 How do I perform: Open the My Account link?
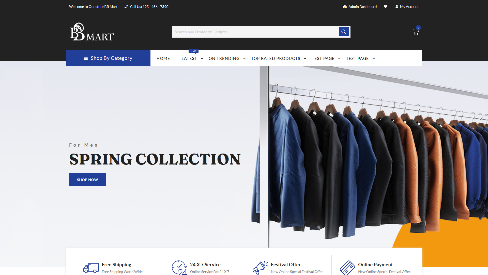pyautogui.click(x=407, y=7)
